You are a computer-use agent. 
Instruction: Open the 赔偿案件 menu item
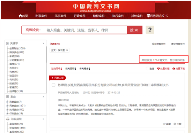tap(99, 16)
